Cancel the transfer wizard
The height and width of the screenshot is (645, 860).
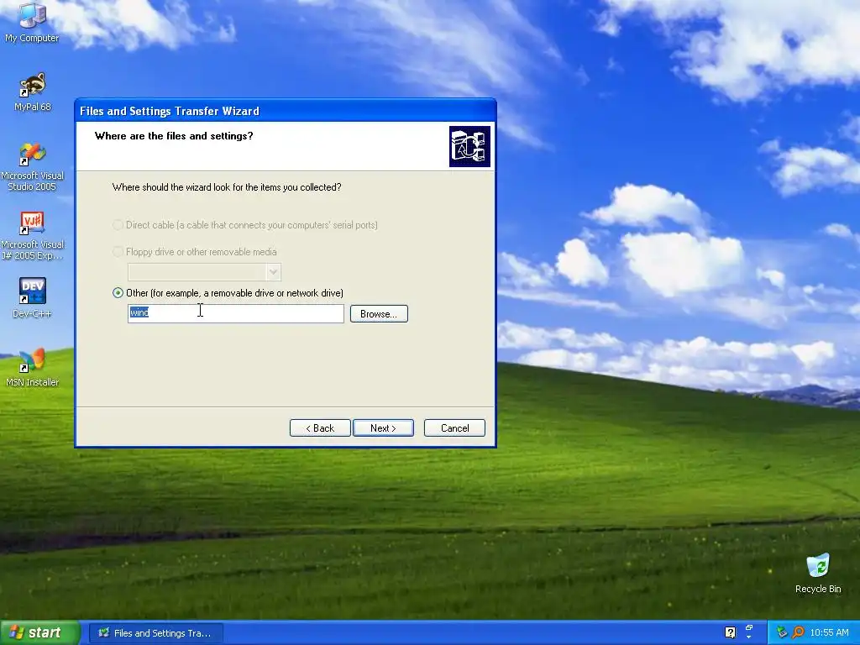coord(454,427)
